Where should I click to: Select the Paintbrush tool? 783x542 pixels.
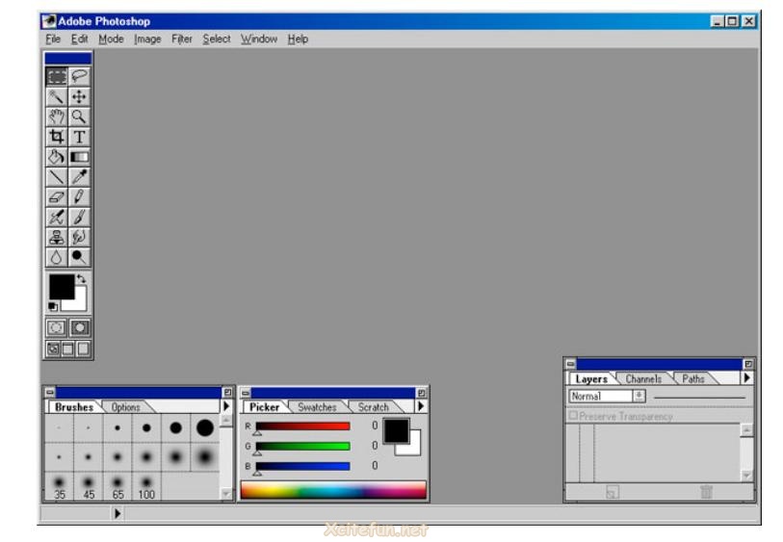click(x=79, y=217)
